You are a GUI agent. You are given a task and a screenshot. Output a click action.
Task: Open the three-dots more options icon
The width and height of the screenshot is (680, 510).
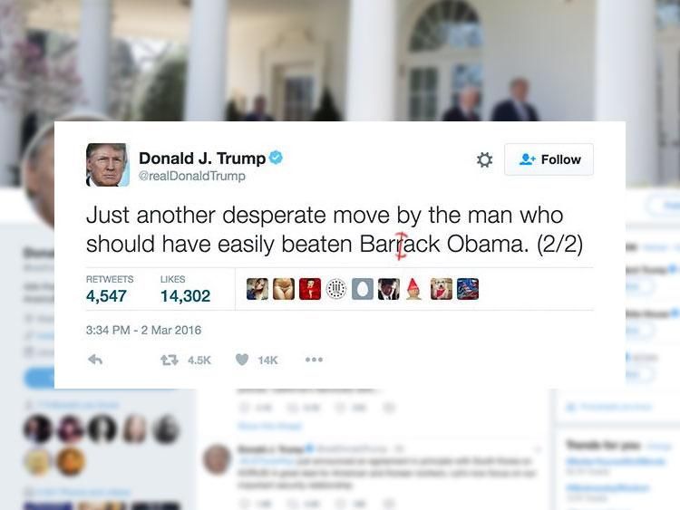pyautogui.click(x=314, y=360)
